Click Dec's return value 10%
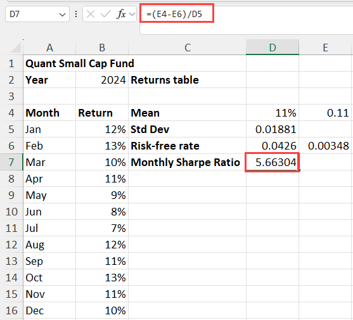This screenshot has width=353, height=320. (x=102, y=310)
